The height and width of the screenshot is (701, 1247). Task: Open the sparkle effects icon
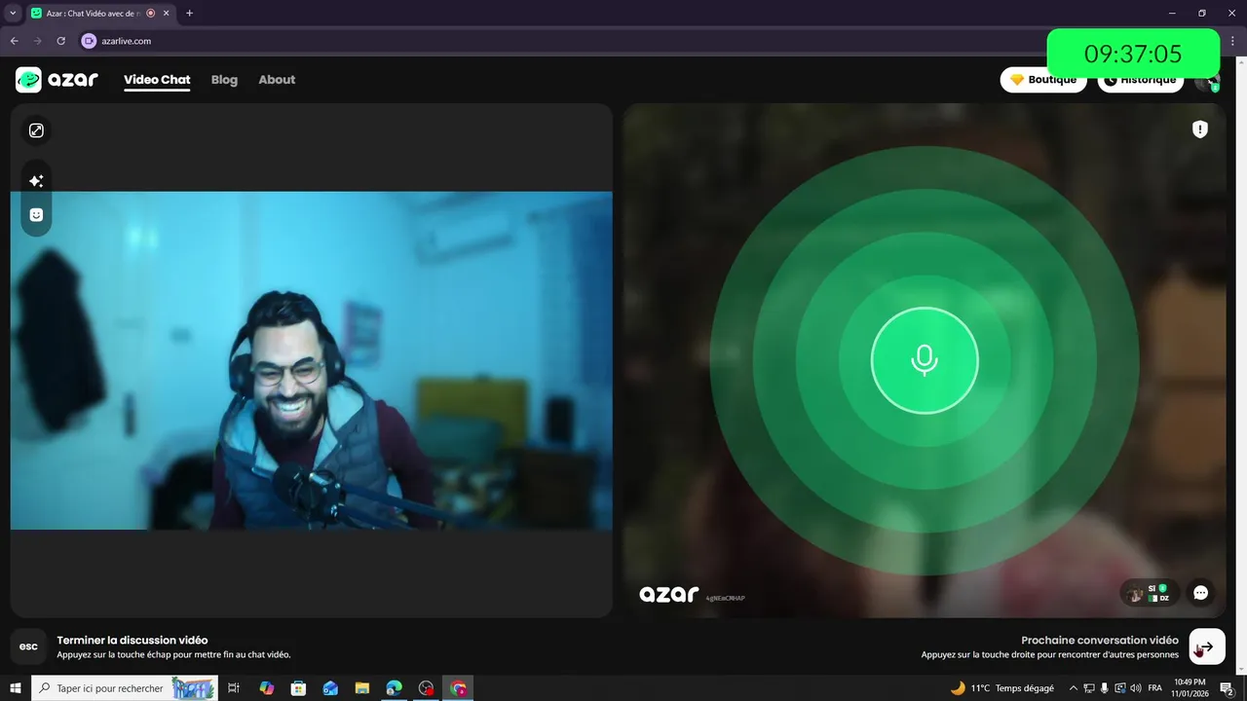click(x=36, y=181)
